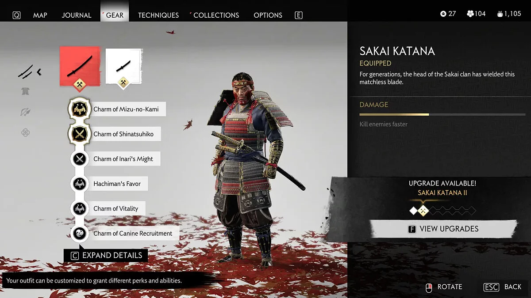Select the ranged weapons (bow) category icon
This screenshot has width=531, height=298.
click(x=26, y=112)
